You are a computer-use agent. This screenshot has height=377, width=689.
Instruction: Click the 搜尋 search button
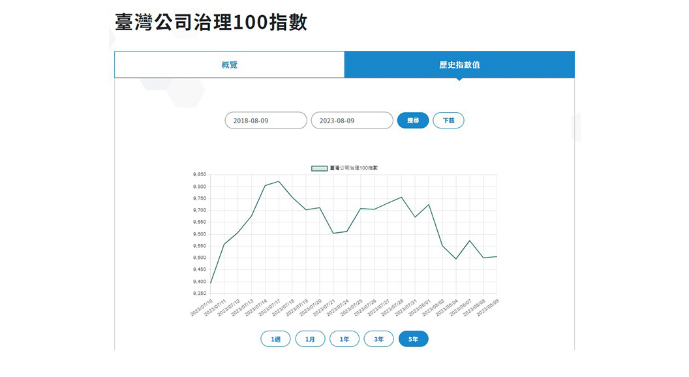click(x=413, y=121)
